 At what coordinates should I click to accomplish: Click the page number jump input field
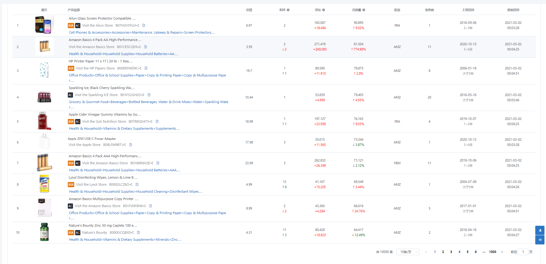point(523,252)
